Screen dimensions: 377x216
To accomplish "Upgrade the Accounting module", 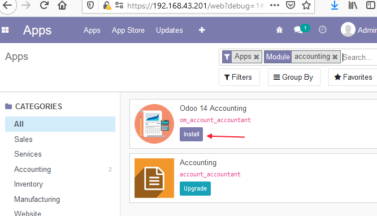I will click(x=195, y=189).
